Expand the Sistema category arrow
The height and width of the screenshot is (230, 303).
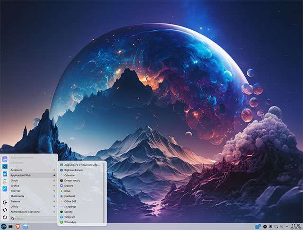[x=54, y=201]
